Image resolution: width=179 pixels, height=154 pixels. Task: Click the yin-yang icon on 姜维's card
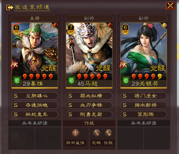coord(56,25)
